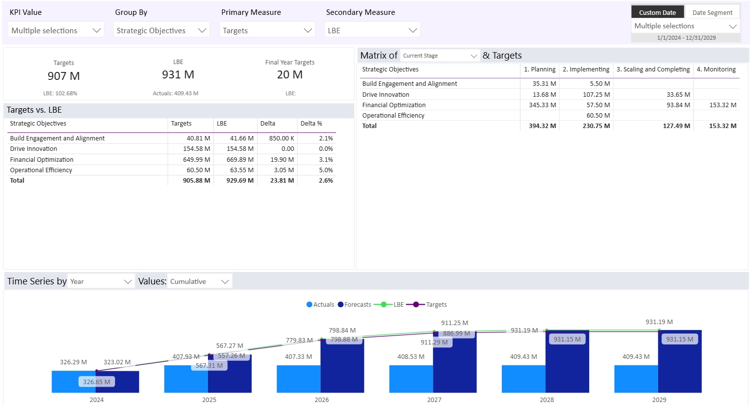This screenshot has width=750, height=405.
Task: Click the 4. Monitoring matrix column header
Action: click(x=716, y=69)
